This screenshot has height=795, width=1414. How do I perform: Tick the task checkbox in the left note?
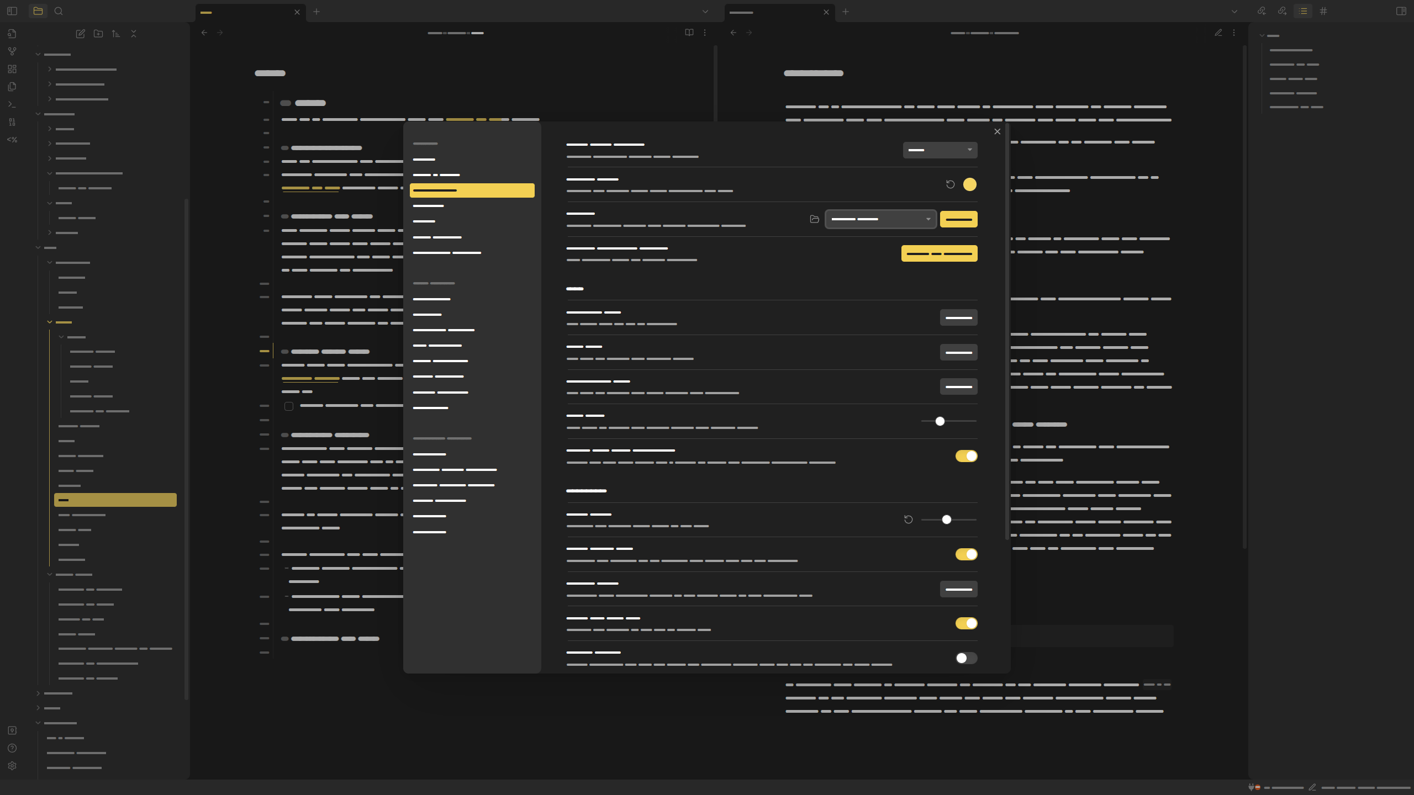point(289,406)
